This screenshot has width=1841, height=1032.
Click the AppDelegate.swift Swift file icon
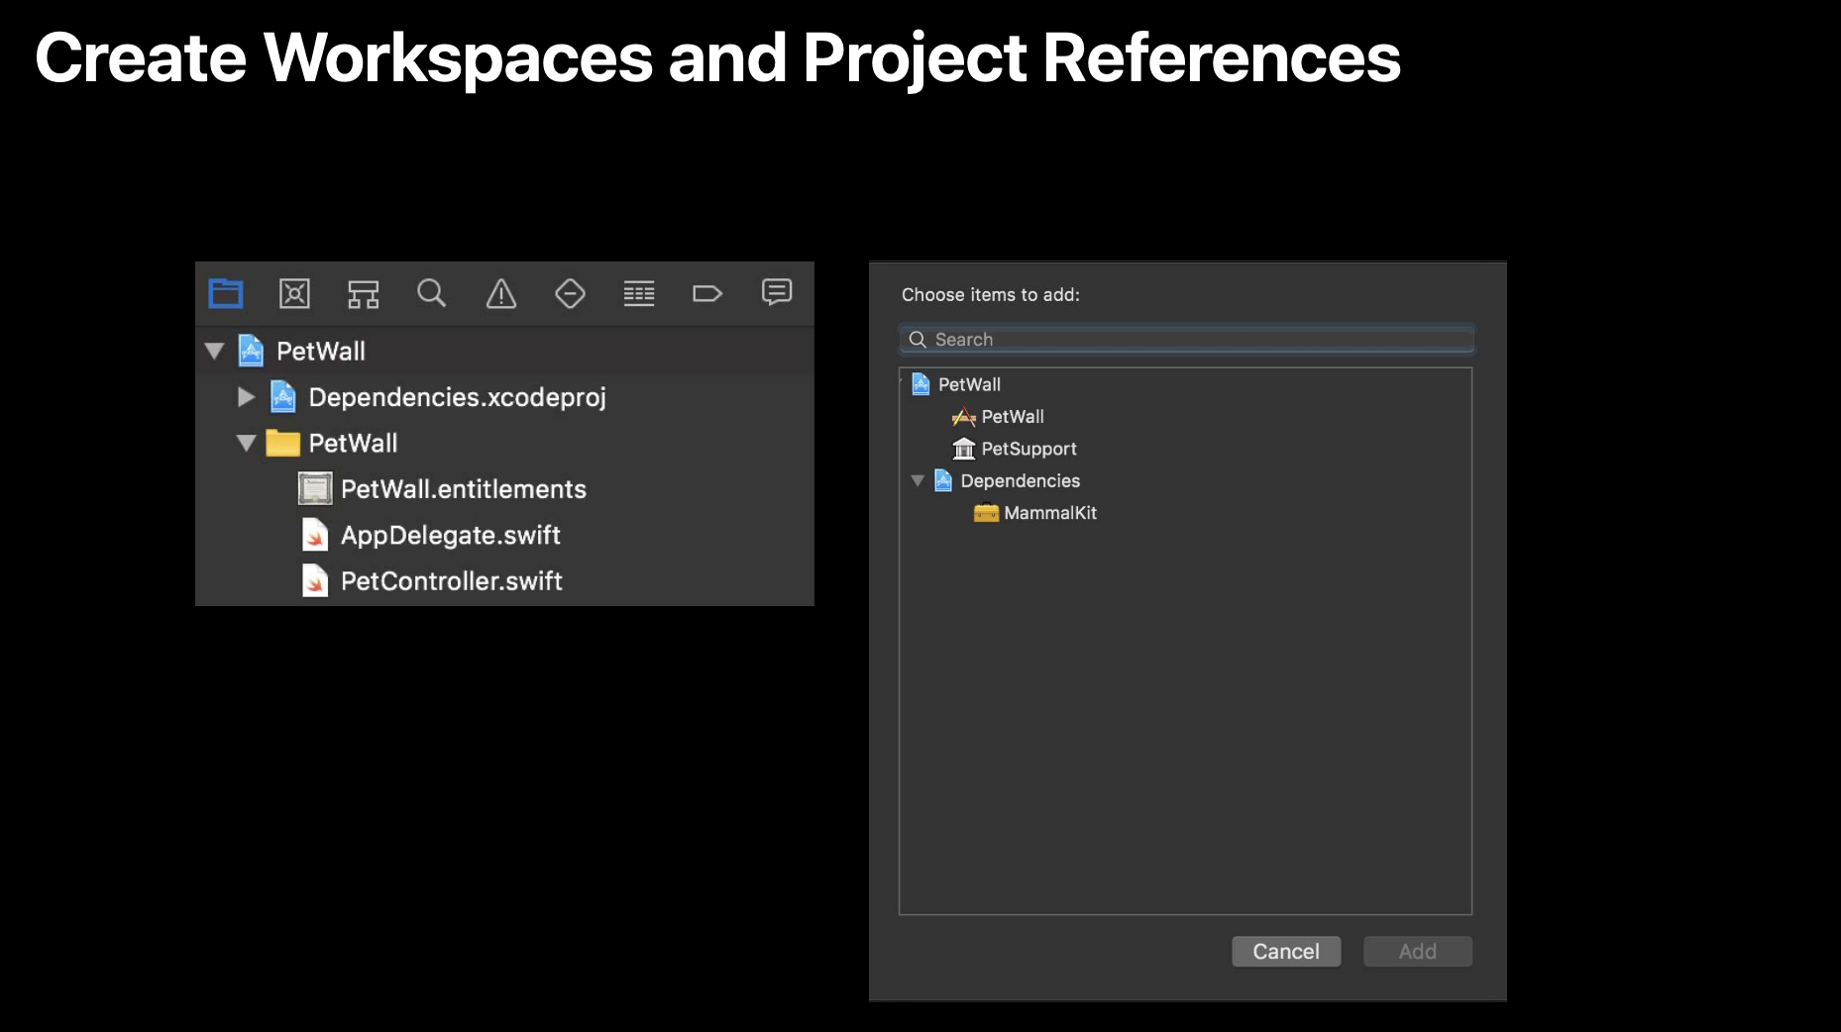click(x=315, y=535)
